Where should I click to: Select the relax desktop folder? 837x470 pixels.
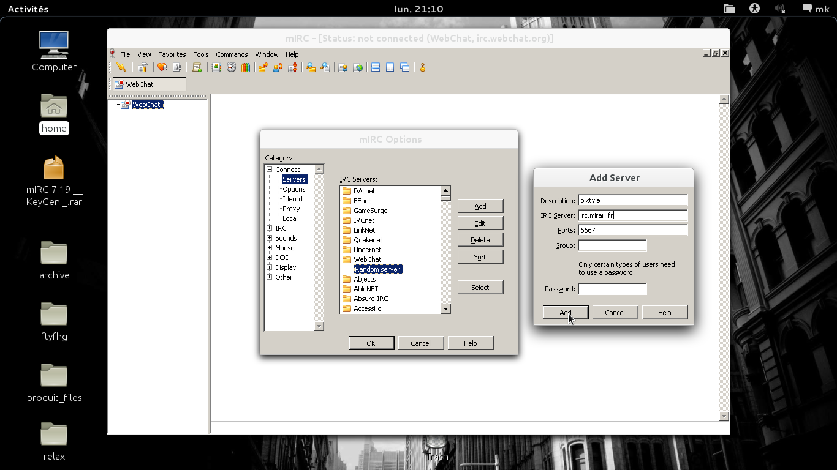pyautogui.click(x=54, y=442)
